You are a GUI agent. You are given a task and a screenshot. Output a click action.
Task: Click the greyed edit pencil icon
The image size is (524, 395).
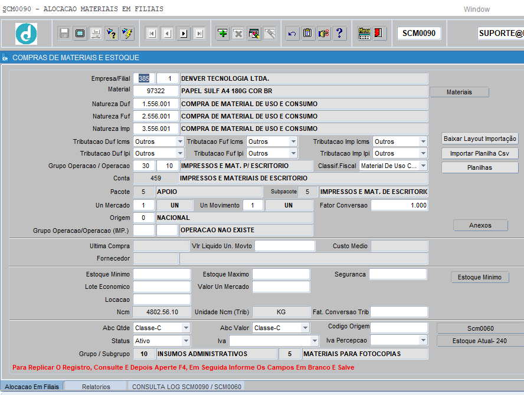[x=270, y=34]
